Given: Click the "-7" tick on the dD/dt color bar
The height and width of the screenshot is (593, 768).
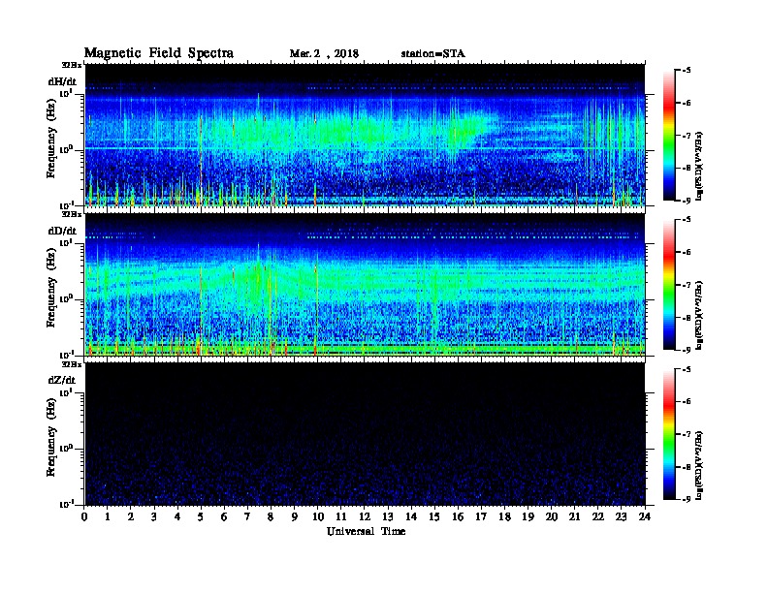Looking at the screenshot, I should tap(687, 285).
